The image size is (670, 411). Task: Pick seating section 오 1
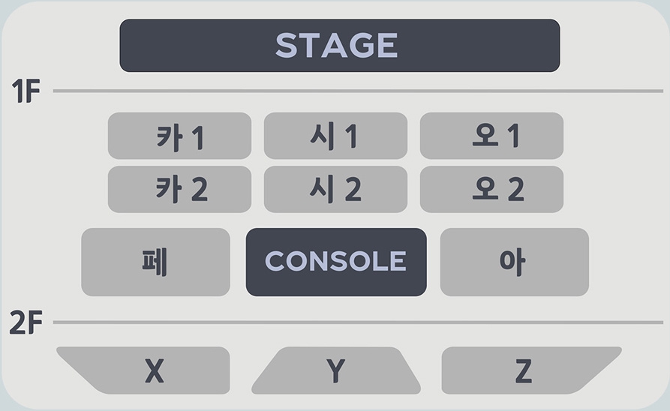[491, 136]
